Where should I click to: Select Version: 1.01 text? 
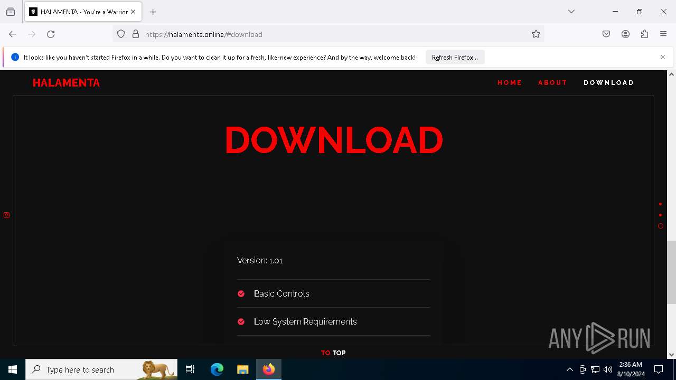click(260, 260)
